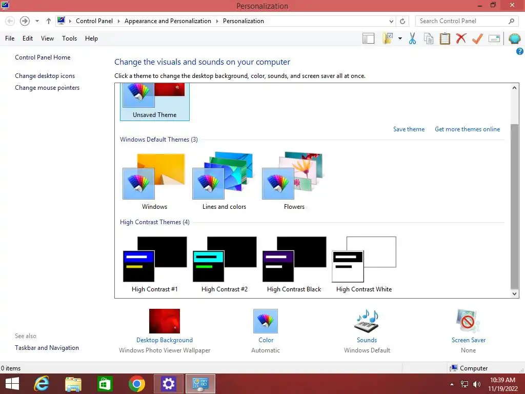Open the blue Help question mark
Image resolution: width=525 pixels, height=394 pixels.
pos(520,51)
